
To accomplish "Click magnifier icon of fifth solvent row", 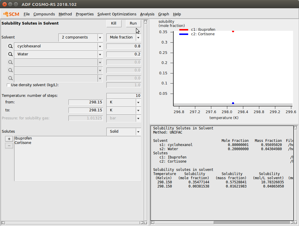I will [x=10, y=78].
